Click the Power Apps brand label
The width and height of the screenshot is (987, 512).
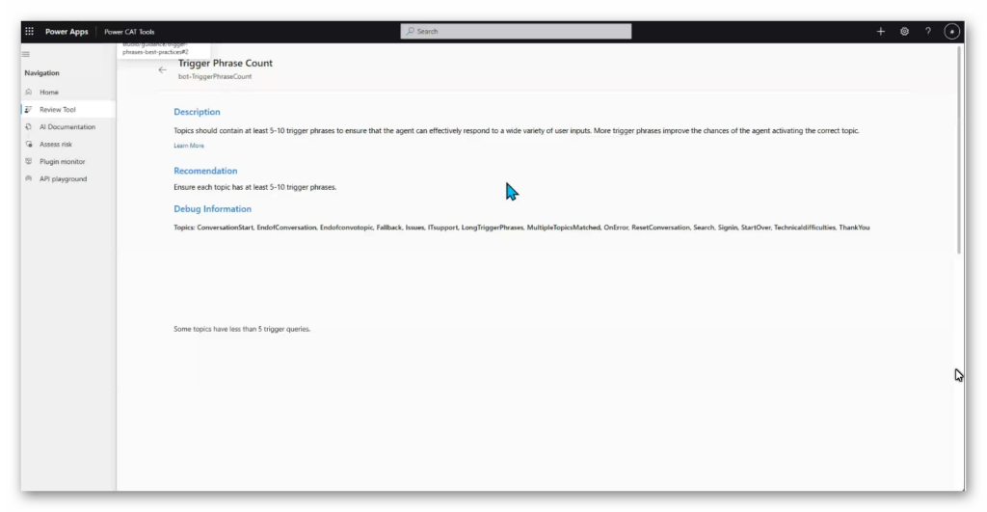tap(67, 32)
